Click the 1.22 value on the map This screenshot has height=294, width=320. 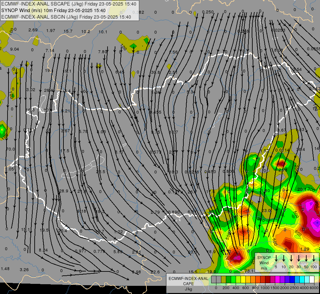(118, 232)
